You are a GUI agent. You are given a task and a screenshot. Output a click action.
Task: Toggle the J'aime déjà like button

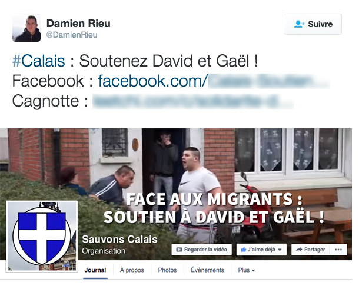(261, 250)
